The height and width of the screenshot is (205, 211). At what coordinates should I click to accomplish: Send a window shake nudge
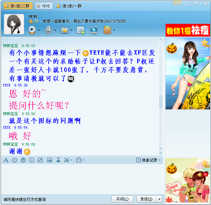(x=32, y=160)
